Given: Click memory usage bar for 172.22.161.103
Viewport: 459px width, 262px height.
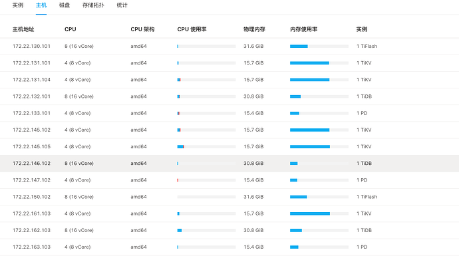Looking at the screenshot, I should (x=319, y=213).
